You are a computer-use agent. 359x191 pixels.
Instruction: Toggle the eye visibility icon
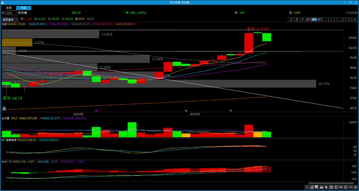click(x=341, y=187)
